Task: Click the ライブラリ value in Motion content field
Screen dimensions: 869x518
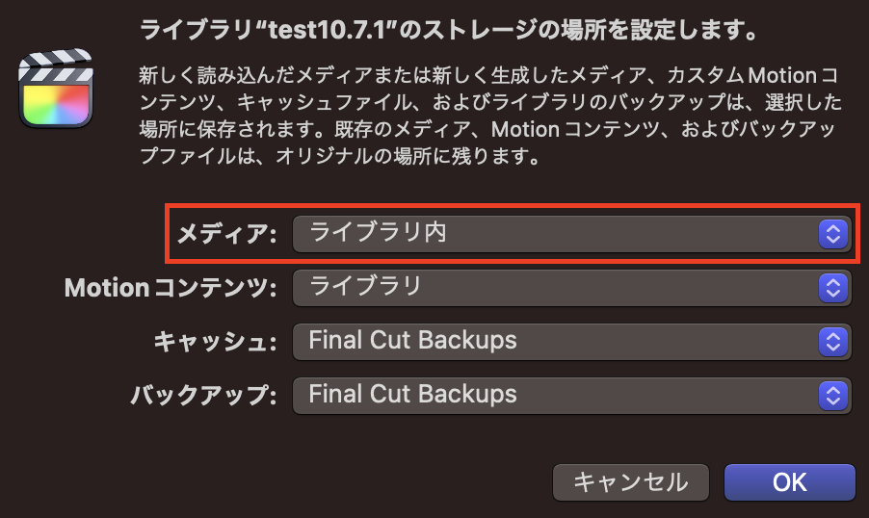Action: point(364,286)
